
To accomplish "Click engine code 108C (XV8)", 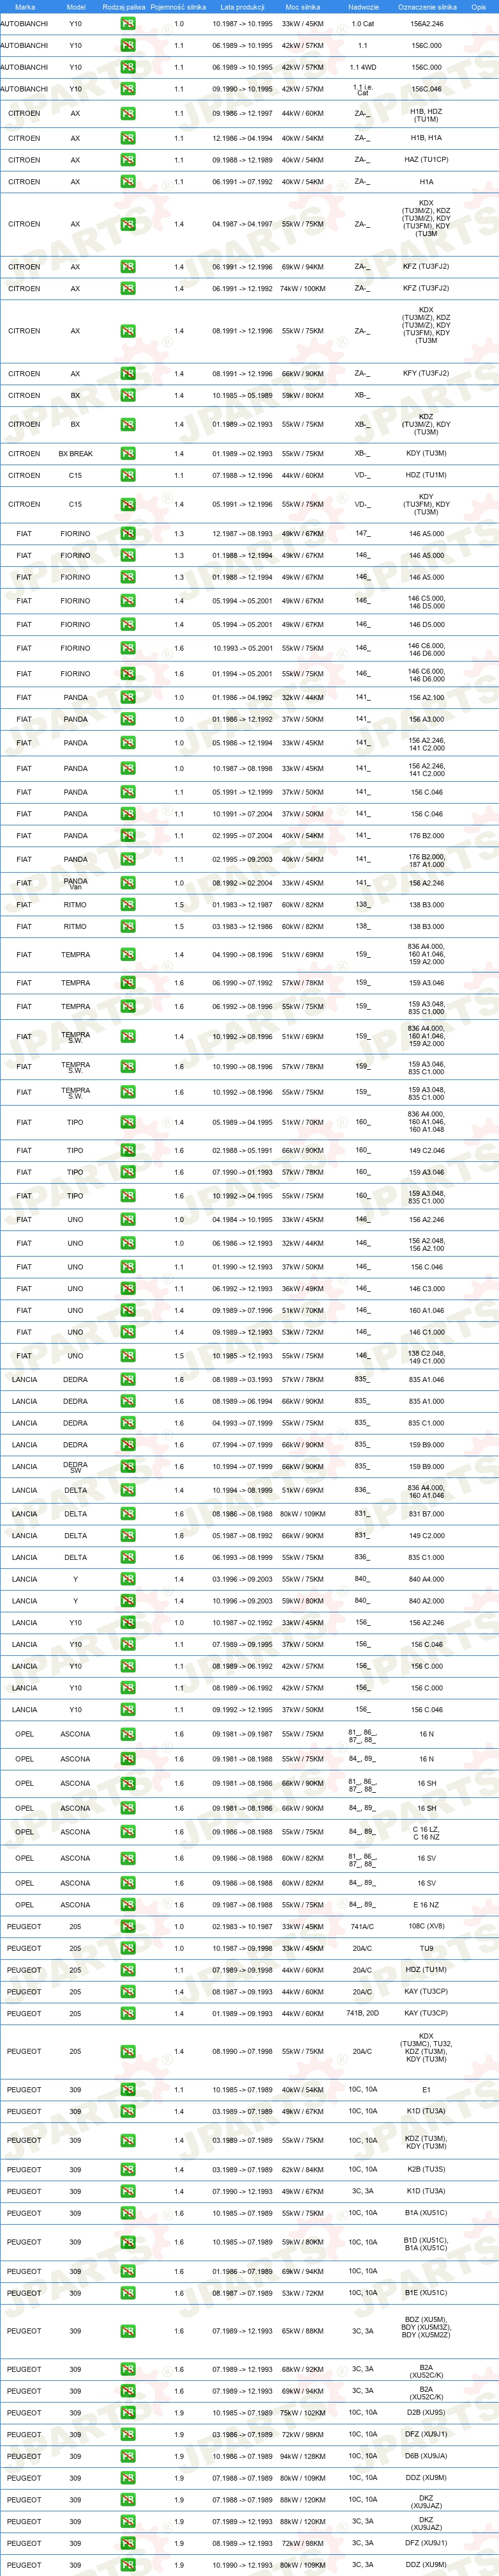I will click(x=427, y=1927).
